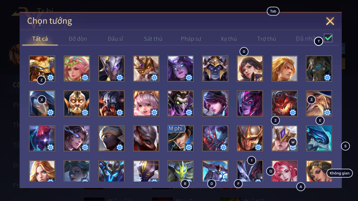Go to the Đấu sĩ tab

click(x=116, y=39)
